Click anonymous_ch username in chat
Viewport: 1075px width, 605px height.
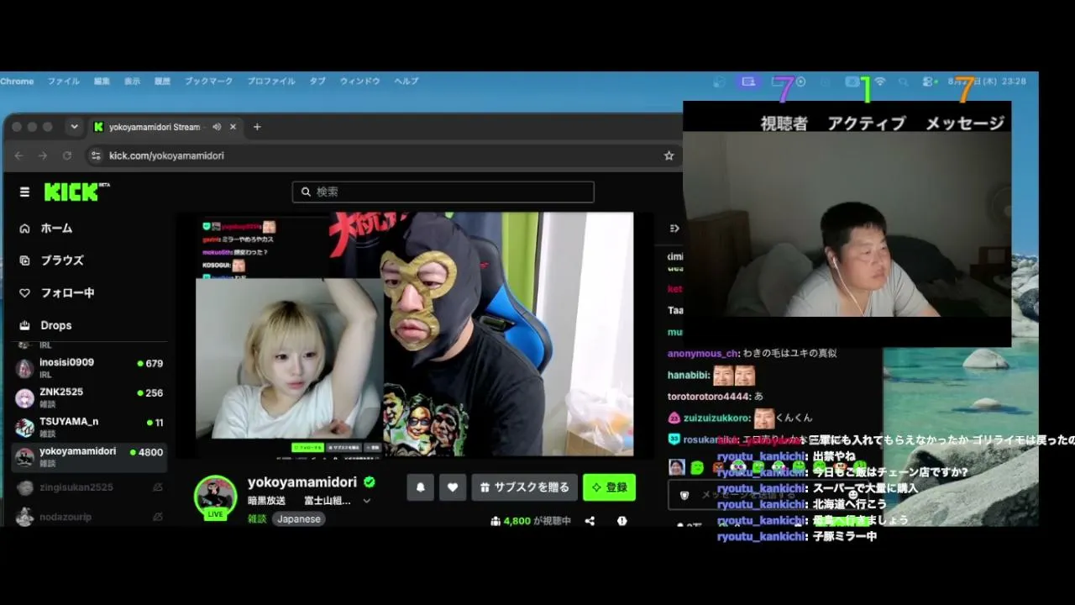tap(704, 354)
